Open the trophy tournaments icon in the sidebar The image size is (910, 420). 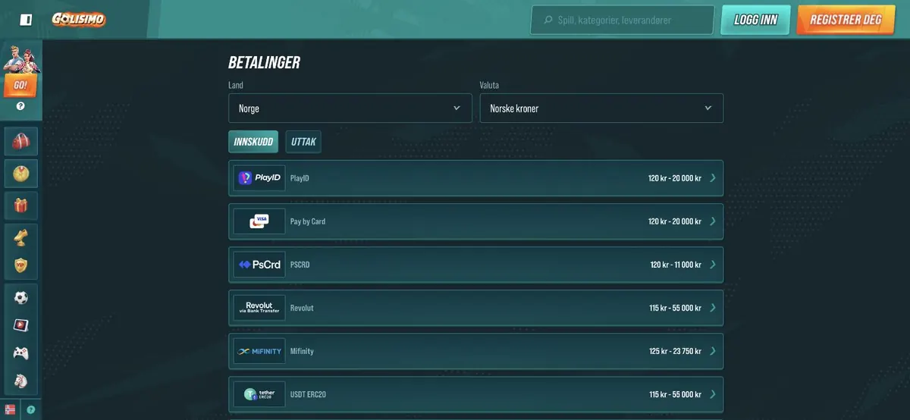(20, 237)
